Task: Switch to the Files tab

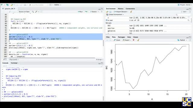Action: click(x=108, y=37)
